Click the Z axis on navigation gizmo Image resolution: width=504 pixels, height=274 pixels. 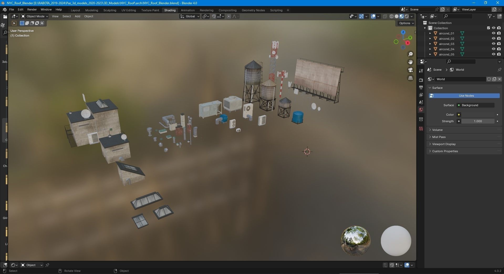403,32
